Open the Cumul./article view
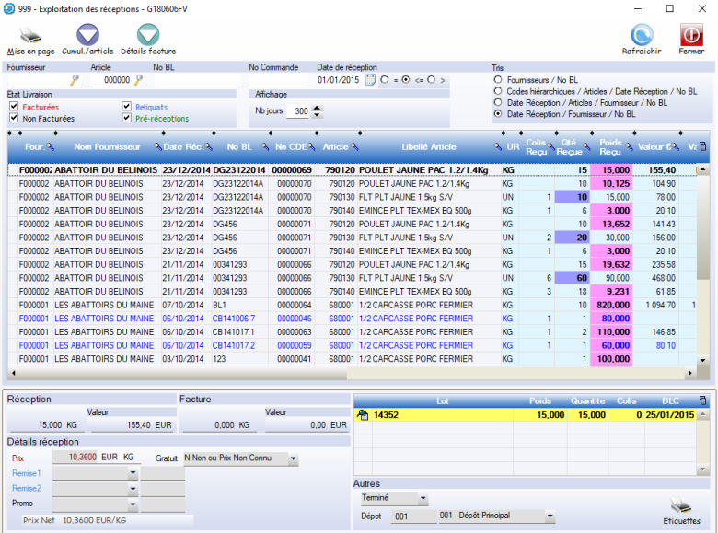Viewport: 718px width, 533px height. [x=87, y=36]
